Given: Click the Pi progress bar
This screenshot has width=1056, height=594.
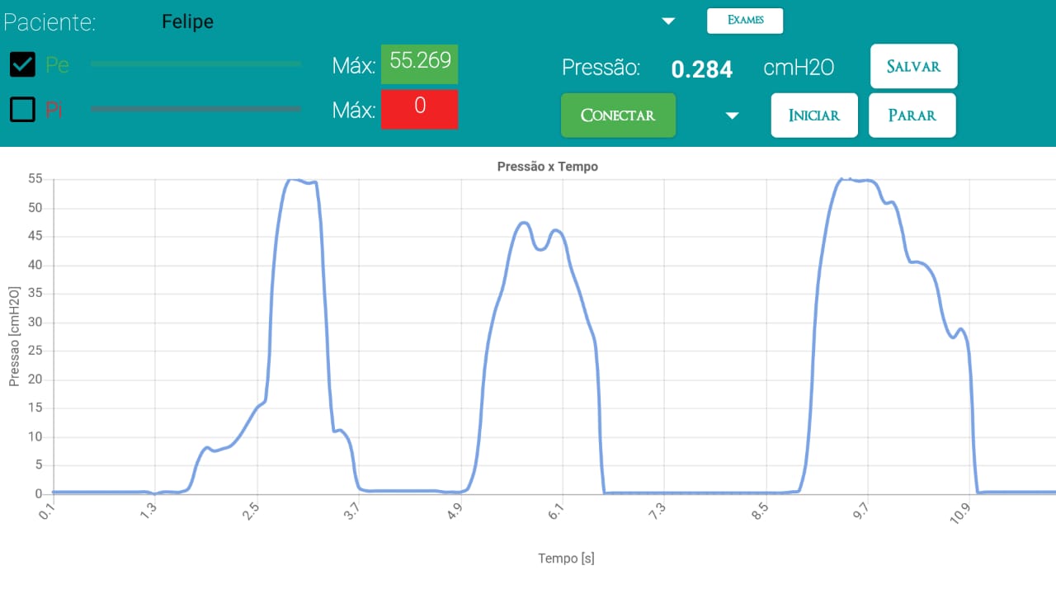Looking at the screenshot, I should [196, 108].
